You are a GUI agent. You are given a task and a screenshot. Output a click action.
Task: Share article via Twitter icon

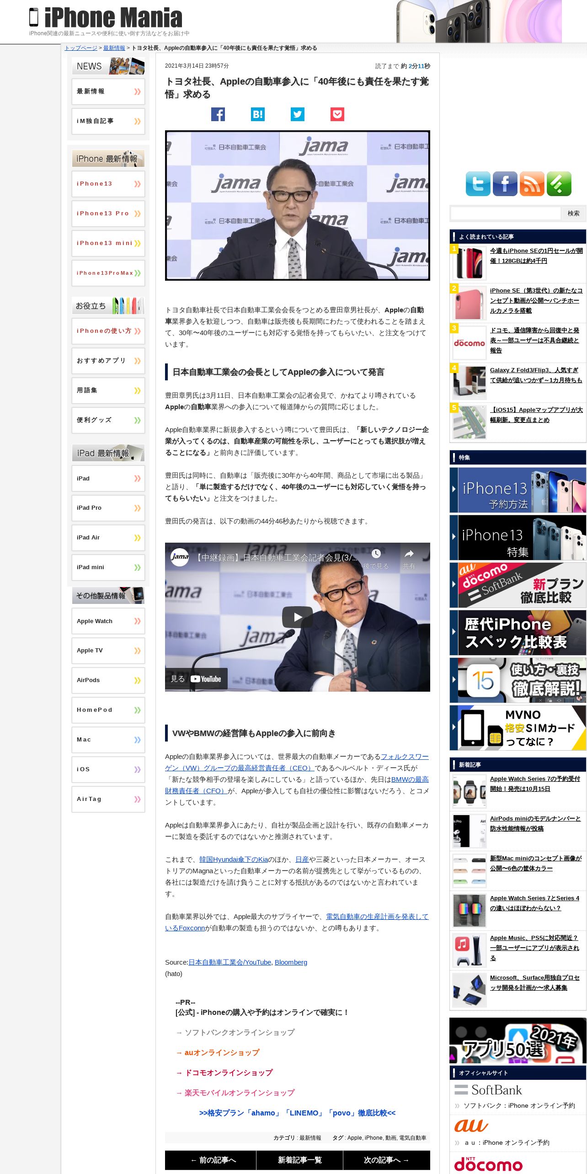coord(298,114)
